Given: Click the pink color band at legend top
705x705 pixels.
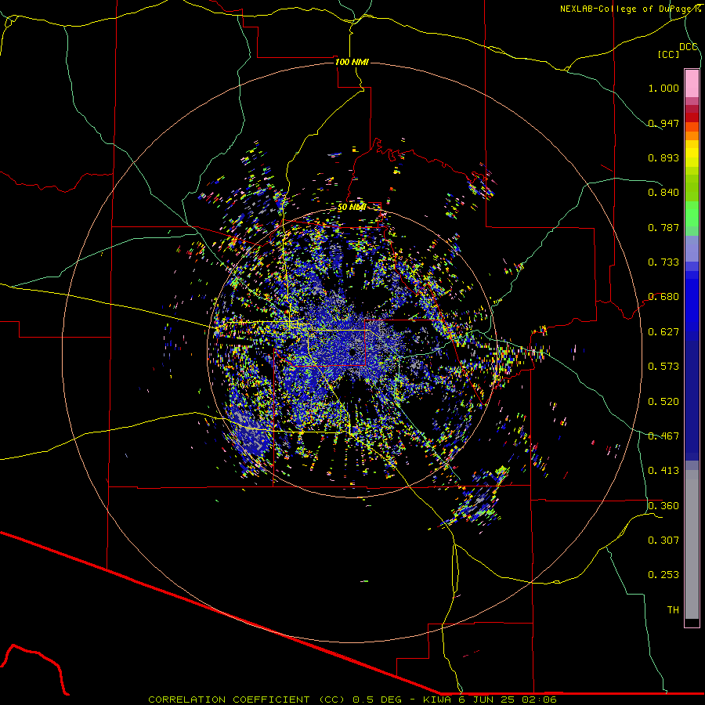Looking at the screenshot, I should 692,84.
